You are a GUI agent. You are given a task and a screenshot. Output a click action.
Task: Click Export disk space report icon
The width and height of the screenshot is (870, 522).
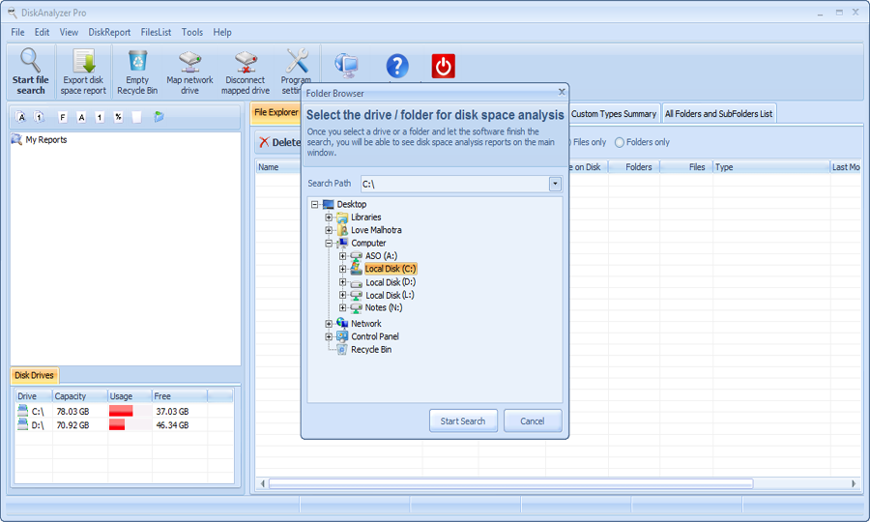point(84,61)
